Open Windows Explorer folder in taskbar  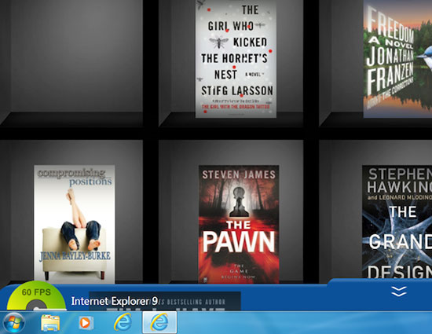click(x=50, y=323)
